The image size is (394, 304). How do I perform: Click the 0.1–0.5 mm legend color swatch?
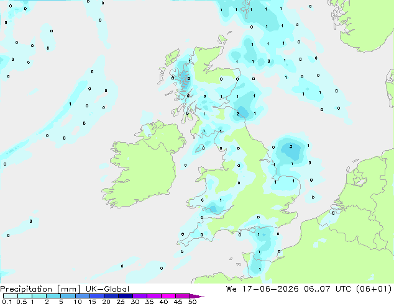(x=11, y=296)
